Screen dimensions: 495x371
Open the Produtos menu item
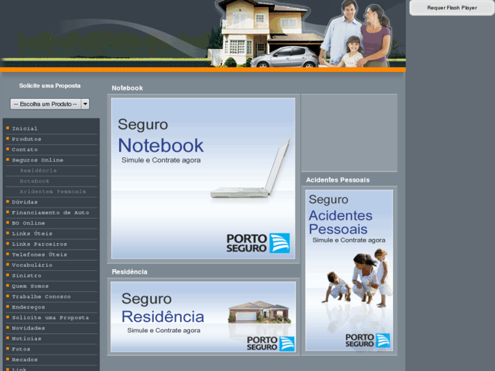pos(27,139)
